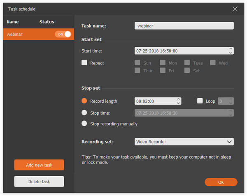Open the Recording set dropdown

[x=184, y=142]
